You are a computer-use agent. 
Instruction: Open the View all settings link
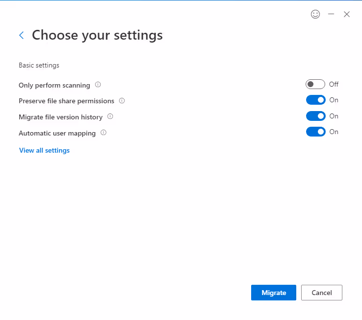click(x=44, y=150)
